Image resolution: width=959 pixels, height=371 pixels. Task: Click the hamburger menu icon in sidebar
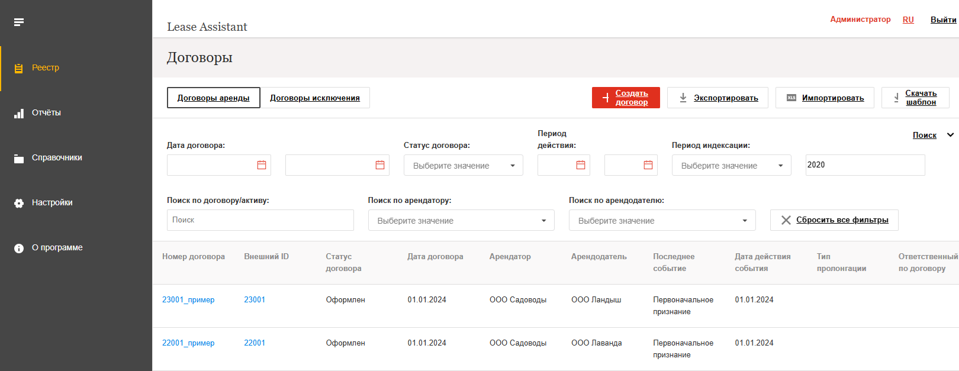tap(19, 22)
